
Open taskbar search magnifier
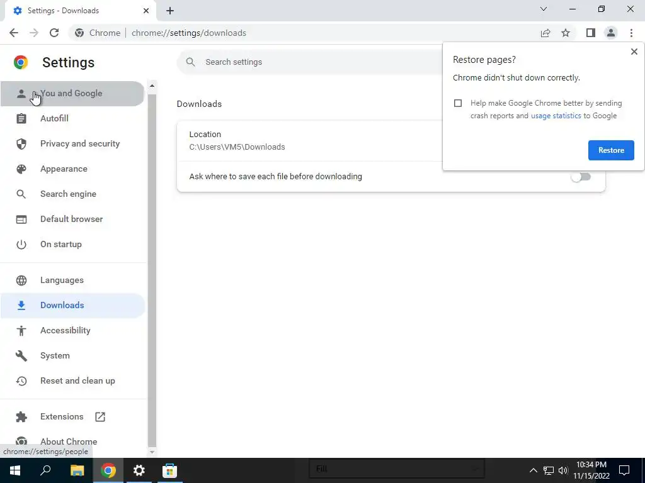click(x=45, y=470)
